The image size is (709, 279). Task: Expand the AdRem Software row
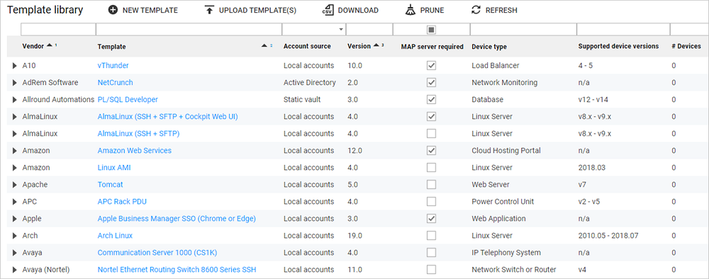pyautogui.click(x=14, y=83)
